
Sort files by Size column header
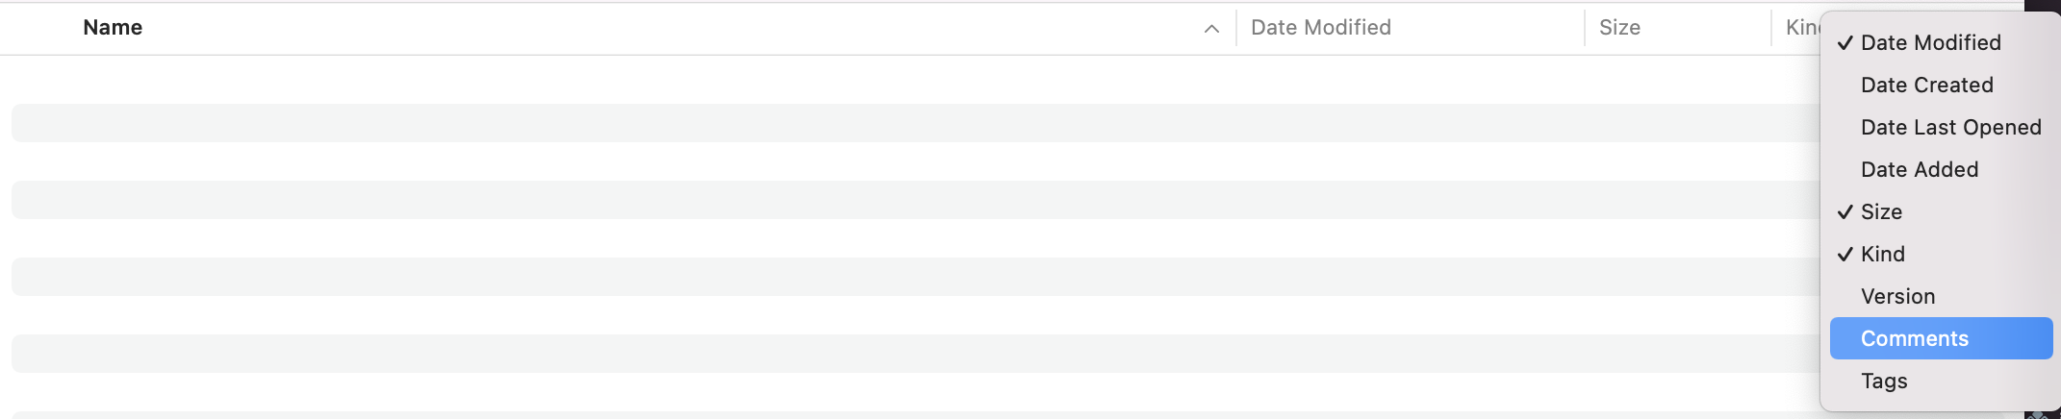point(1619,28)
